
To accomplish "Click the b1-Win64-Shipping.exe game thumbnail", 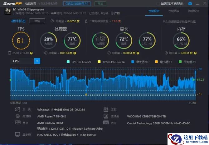I will (8, 11).
